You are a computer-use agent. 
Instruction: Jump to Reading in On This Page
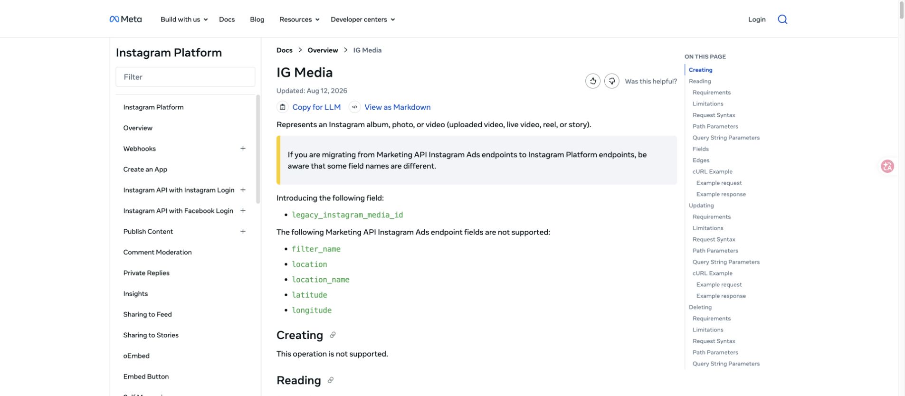coord(700,81)
